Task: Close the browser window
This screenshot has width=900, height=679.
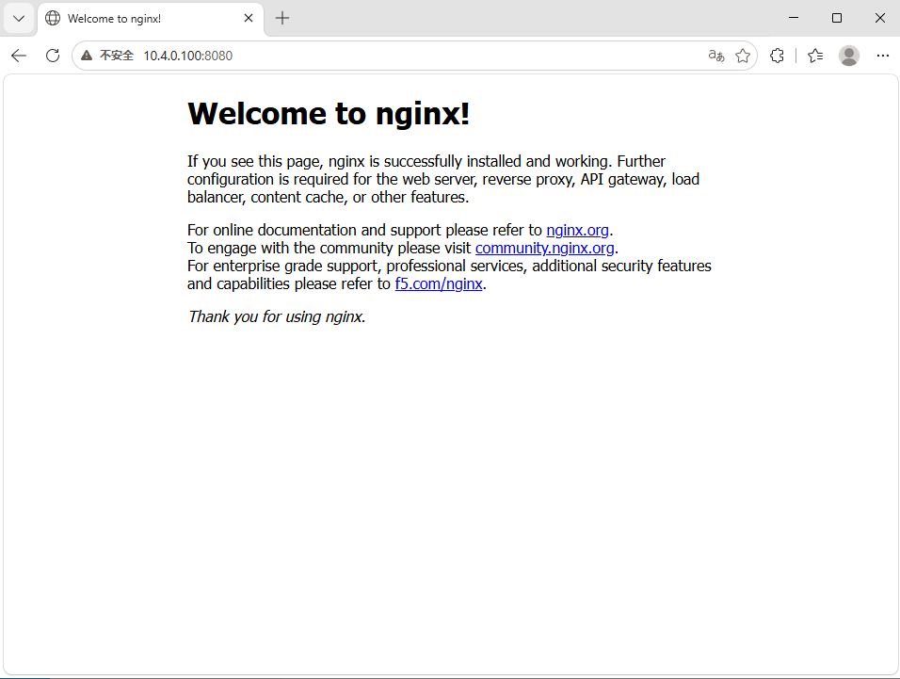Action: 880,19
